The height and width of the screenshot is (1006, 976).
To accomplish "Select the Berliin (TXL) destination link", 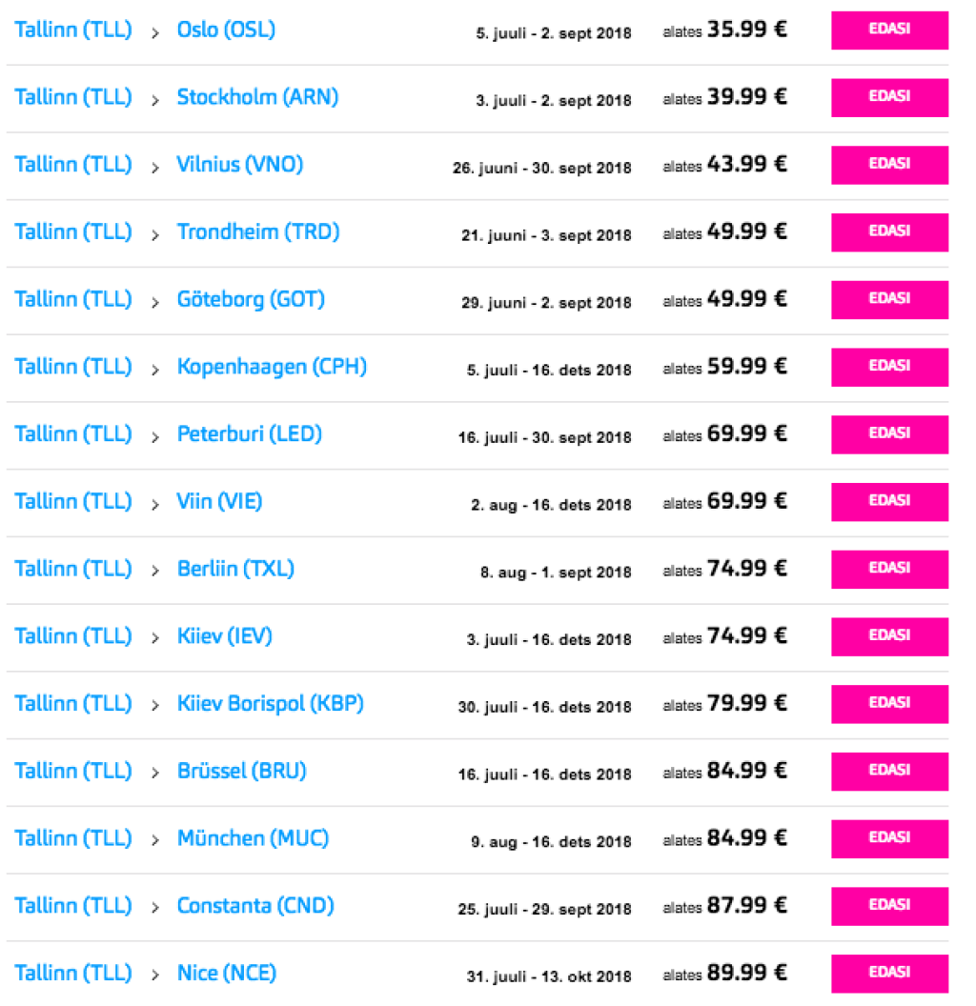I will pos(235,570).
